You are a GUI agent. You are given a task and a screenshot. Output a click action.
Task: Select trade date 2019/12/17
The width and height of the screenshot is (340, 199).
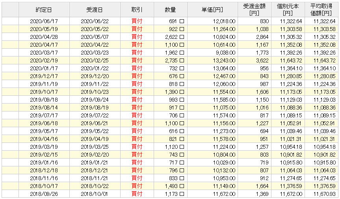click(44, 76)
